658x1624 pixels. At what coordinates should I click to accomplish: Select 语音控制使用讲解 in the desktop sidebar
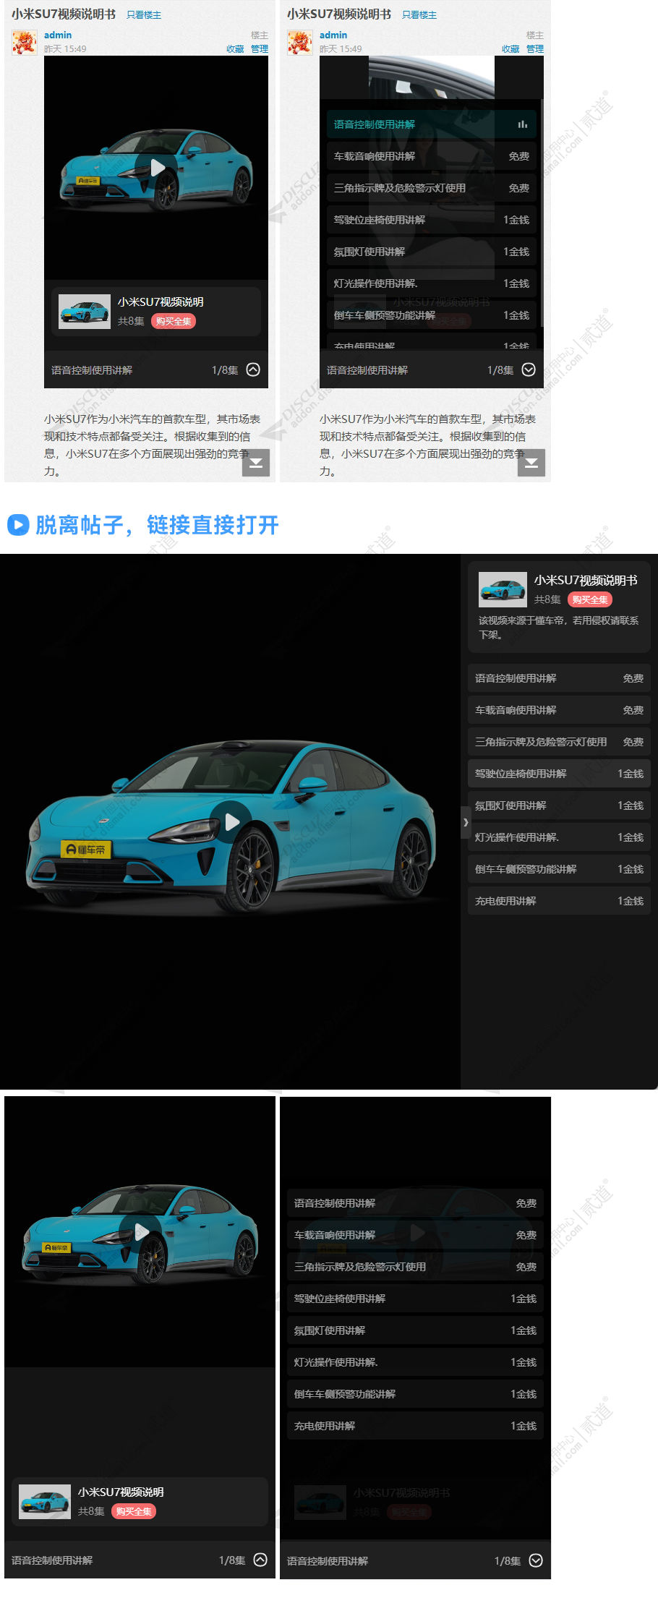559,678
